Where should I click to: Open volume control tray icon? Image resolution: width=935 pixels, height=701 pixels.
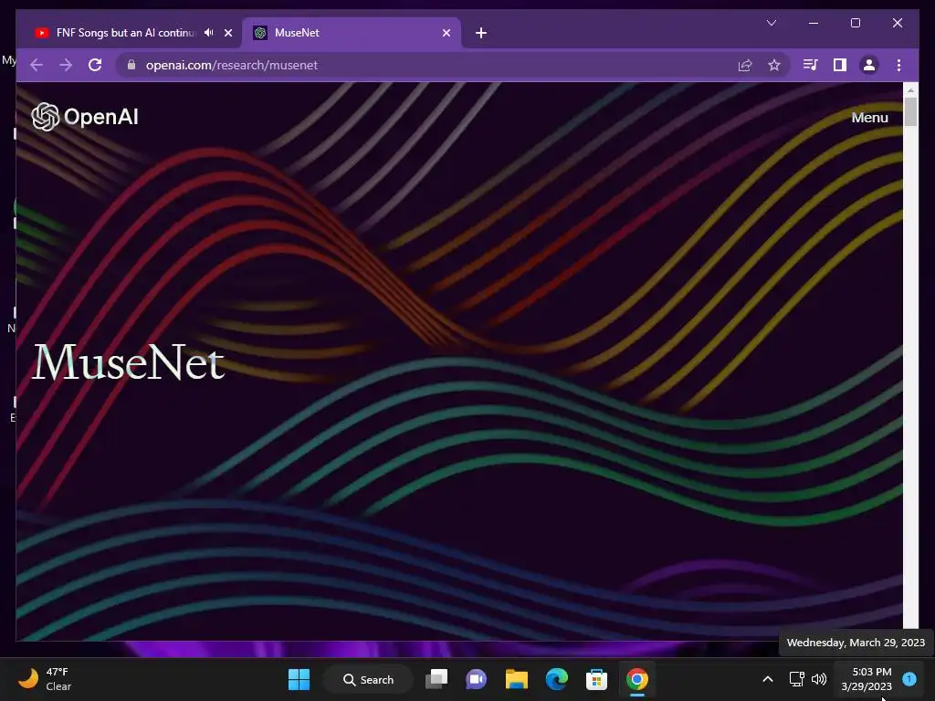click(x=819, y=679)
